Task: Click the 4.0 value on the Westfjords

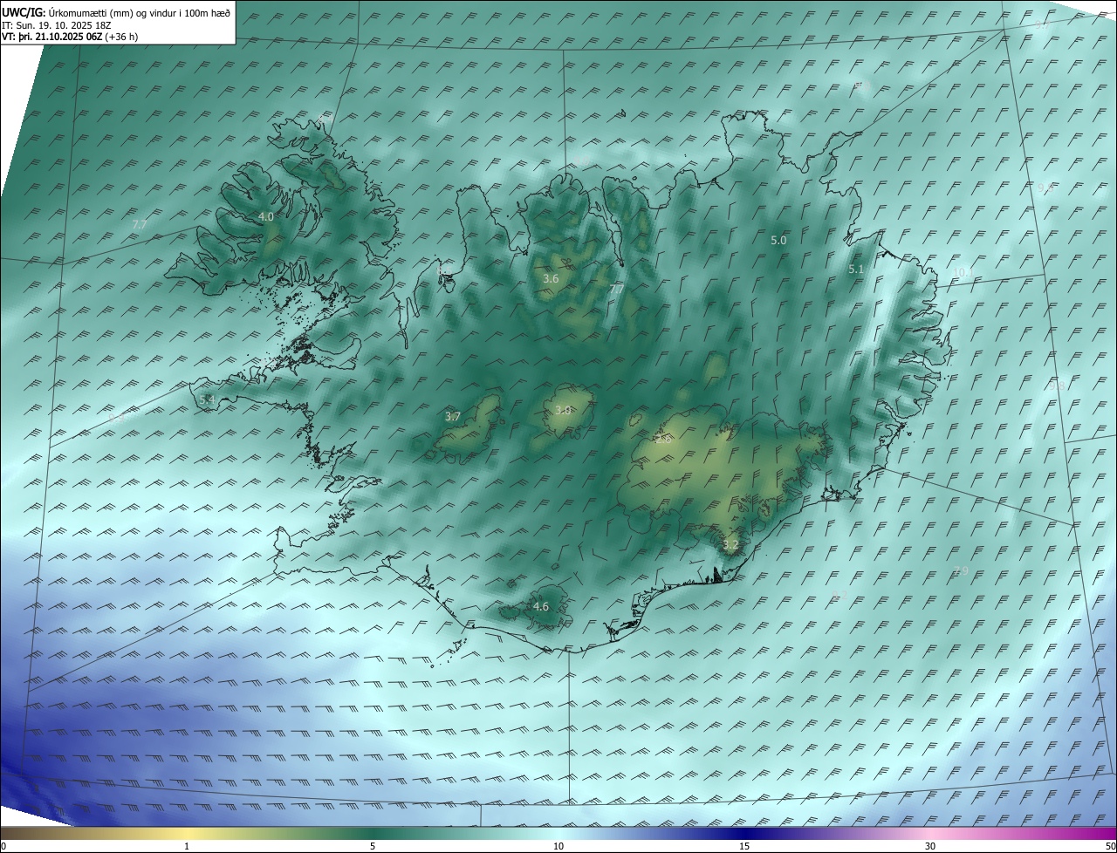Action: [x=266, y=216]
